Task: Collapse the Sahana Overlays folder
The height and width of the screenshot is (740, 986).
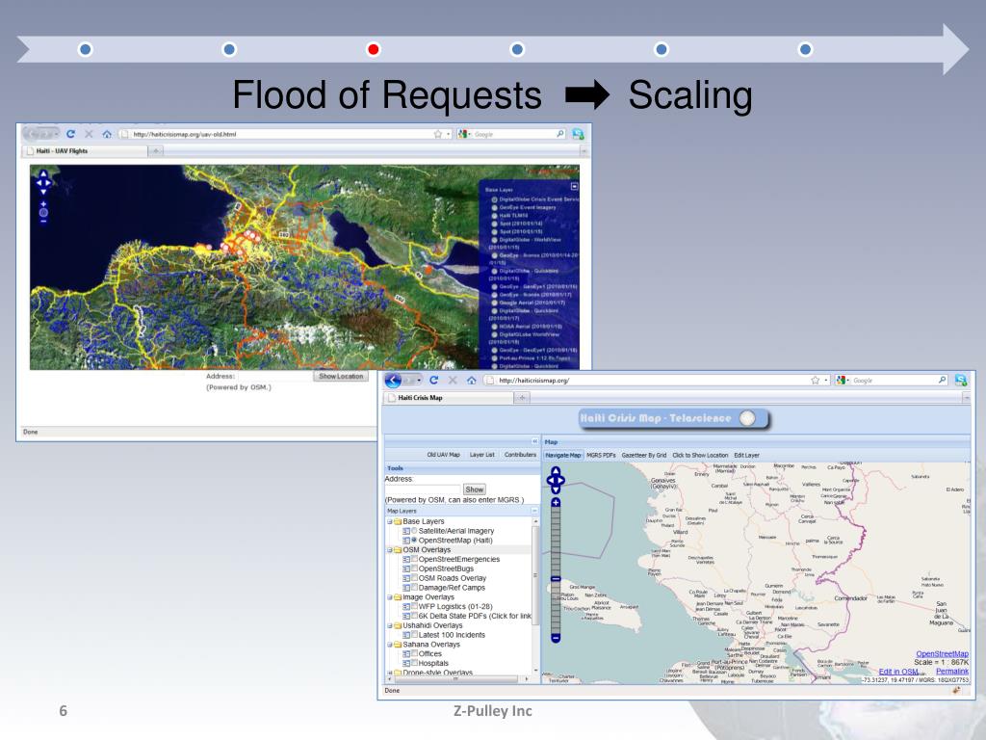Action: pos(390,645)
